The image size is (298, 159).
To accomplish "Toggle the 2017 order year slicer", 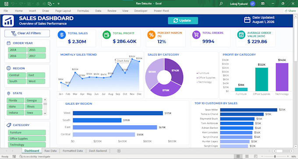I will click(x=36, y=56).
